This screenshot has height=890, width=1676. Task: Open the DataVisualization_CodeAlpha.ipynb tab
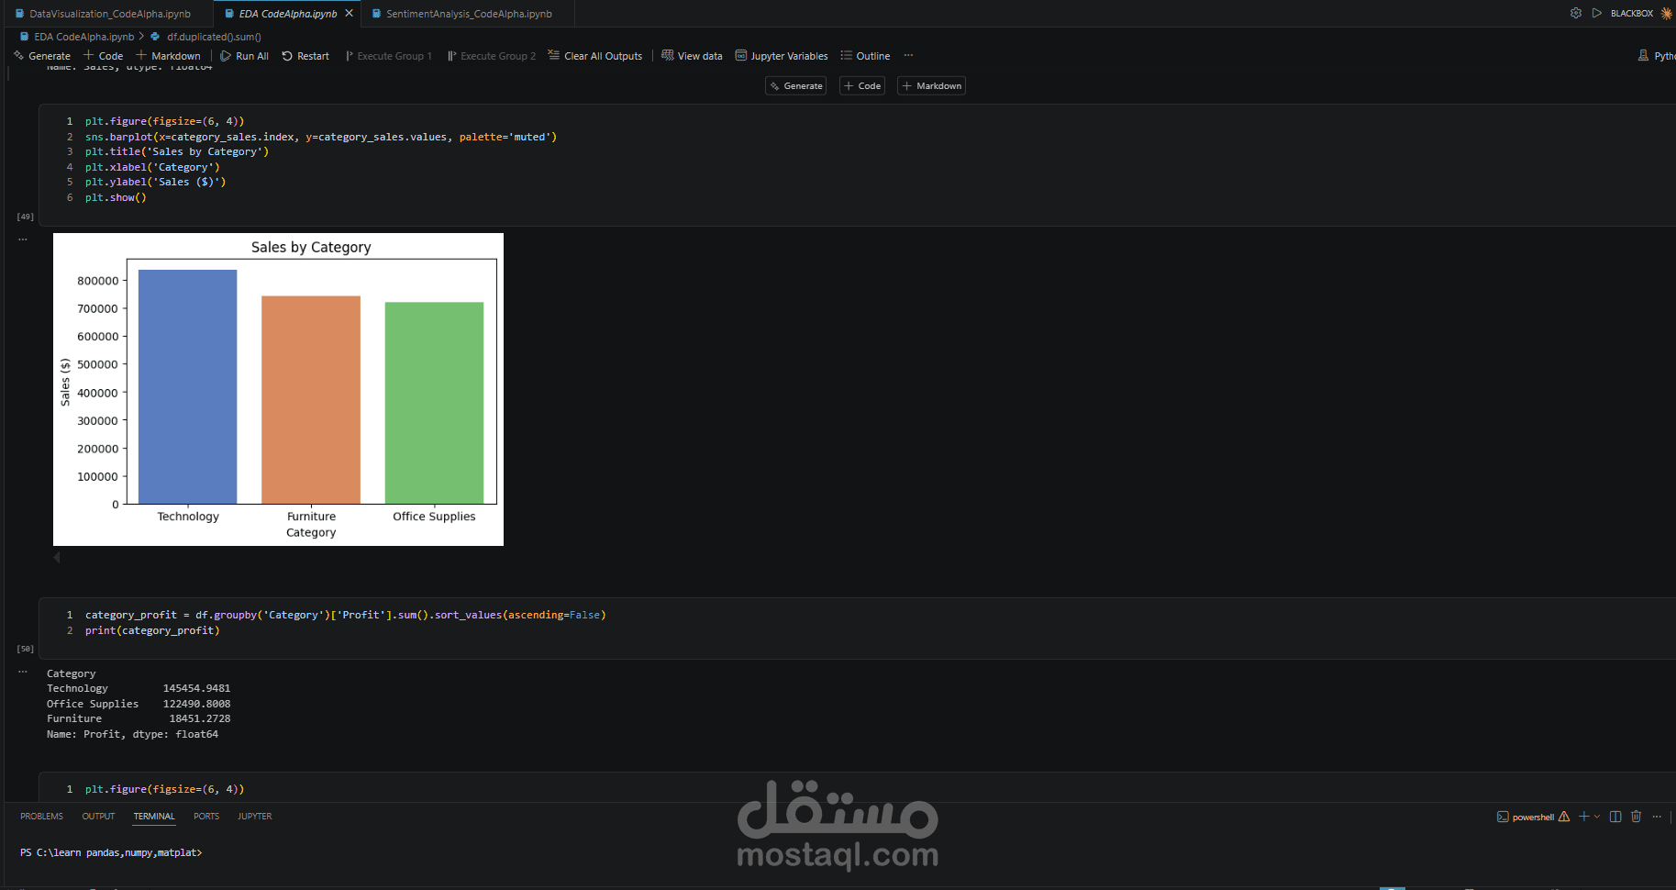(103, 14)
